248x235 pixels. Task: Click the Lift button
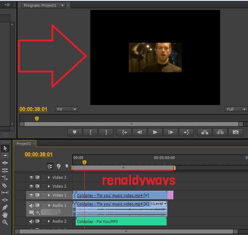205,132
